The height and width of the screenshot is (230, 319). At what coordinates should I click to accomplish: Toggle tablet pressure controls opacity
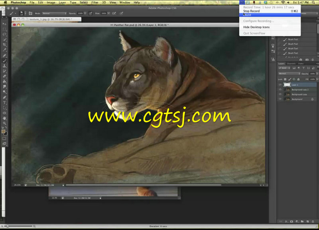coord(91,14)
